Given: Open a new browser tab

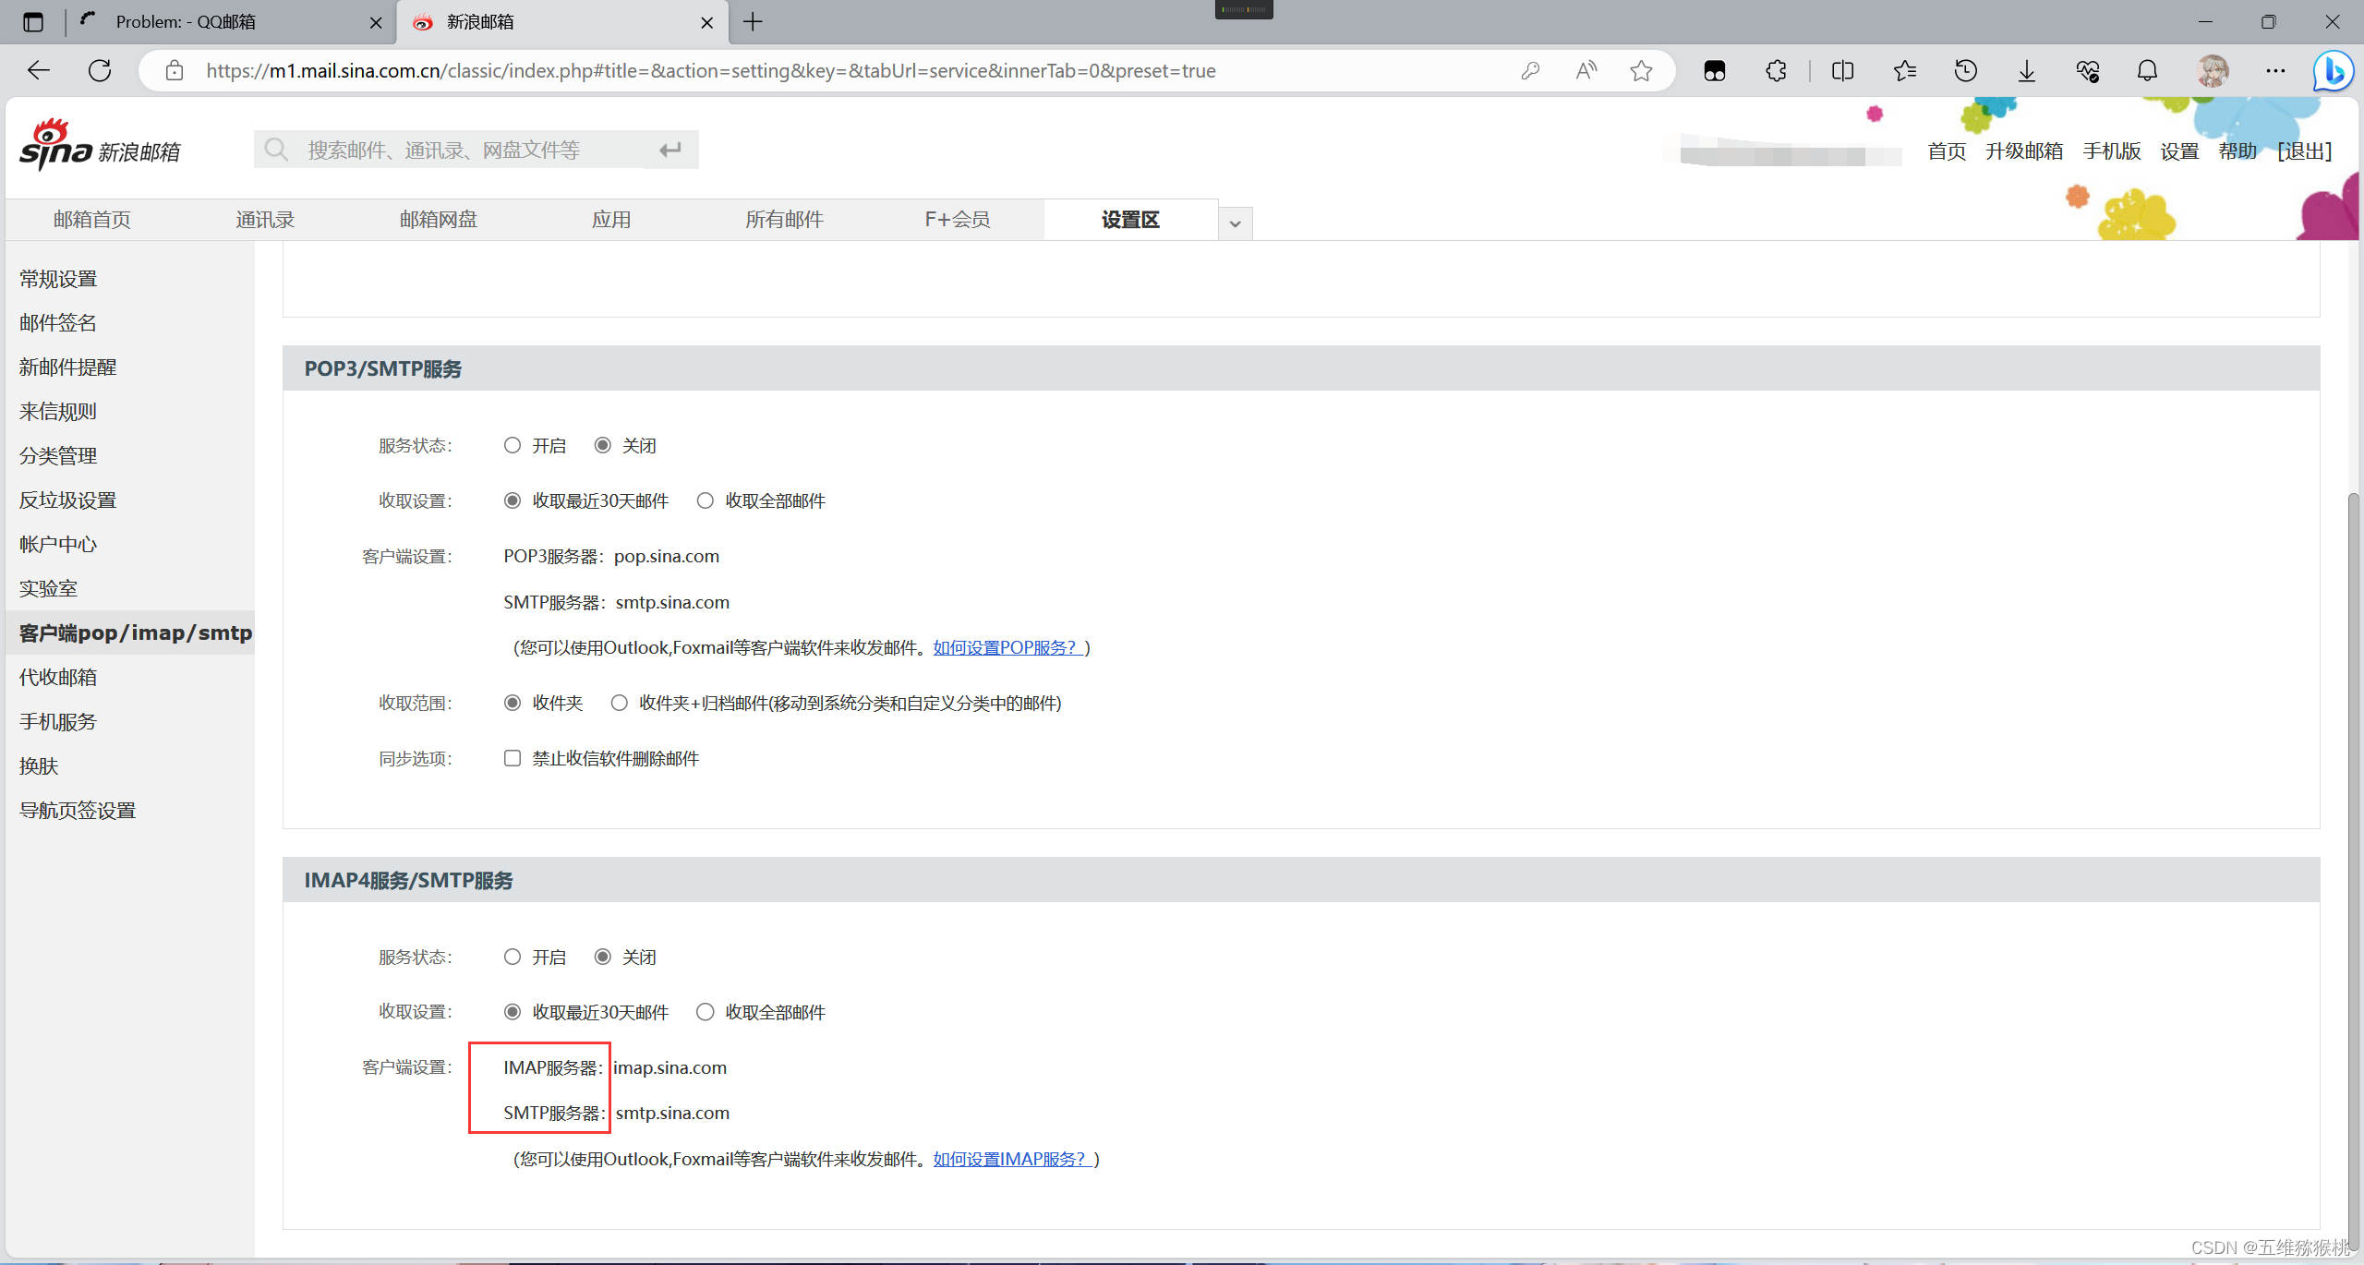Looking at the screenshot, I should coord(754,22).
